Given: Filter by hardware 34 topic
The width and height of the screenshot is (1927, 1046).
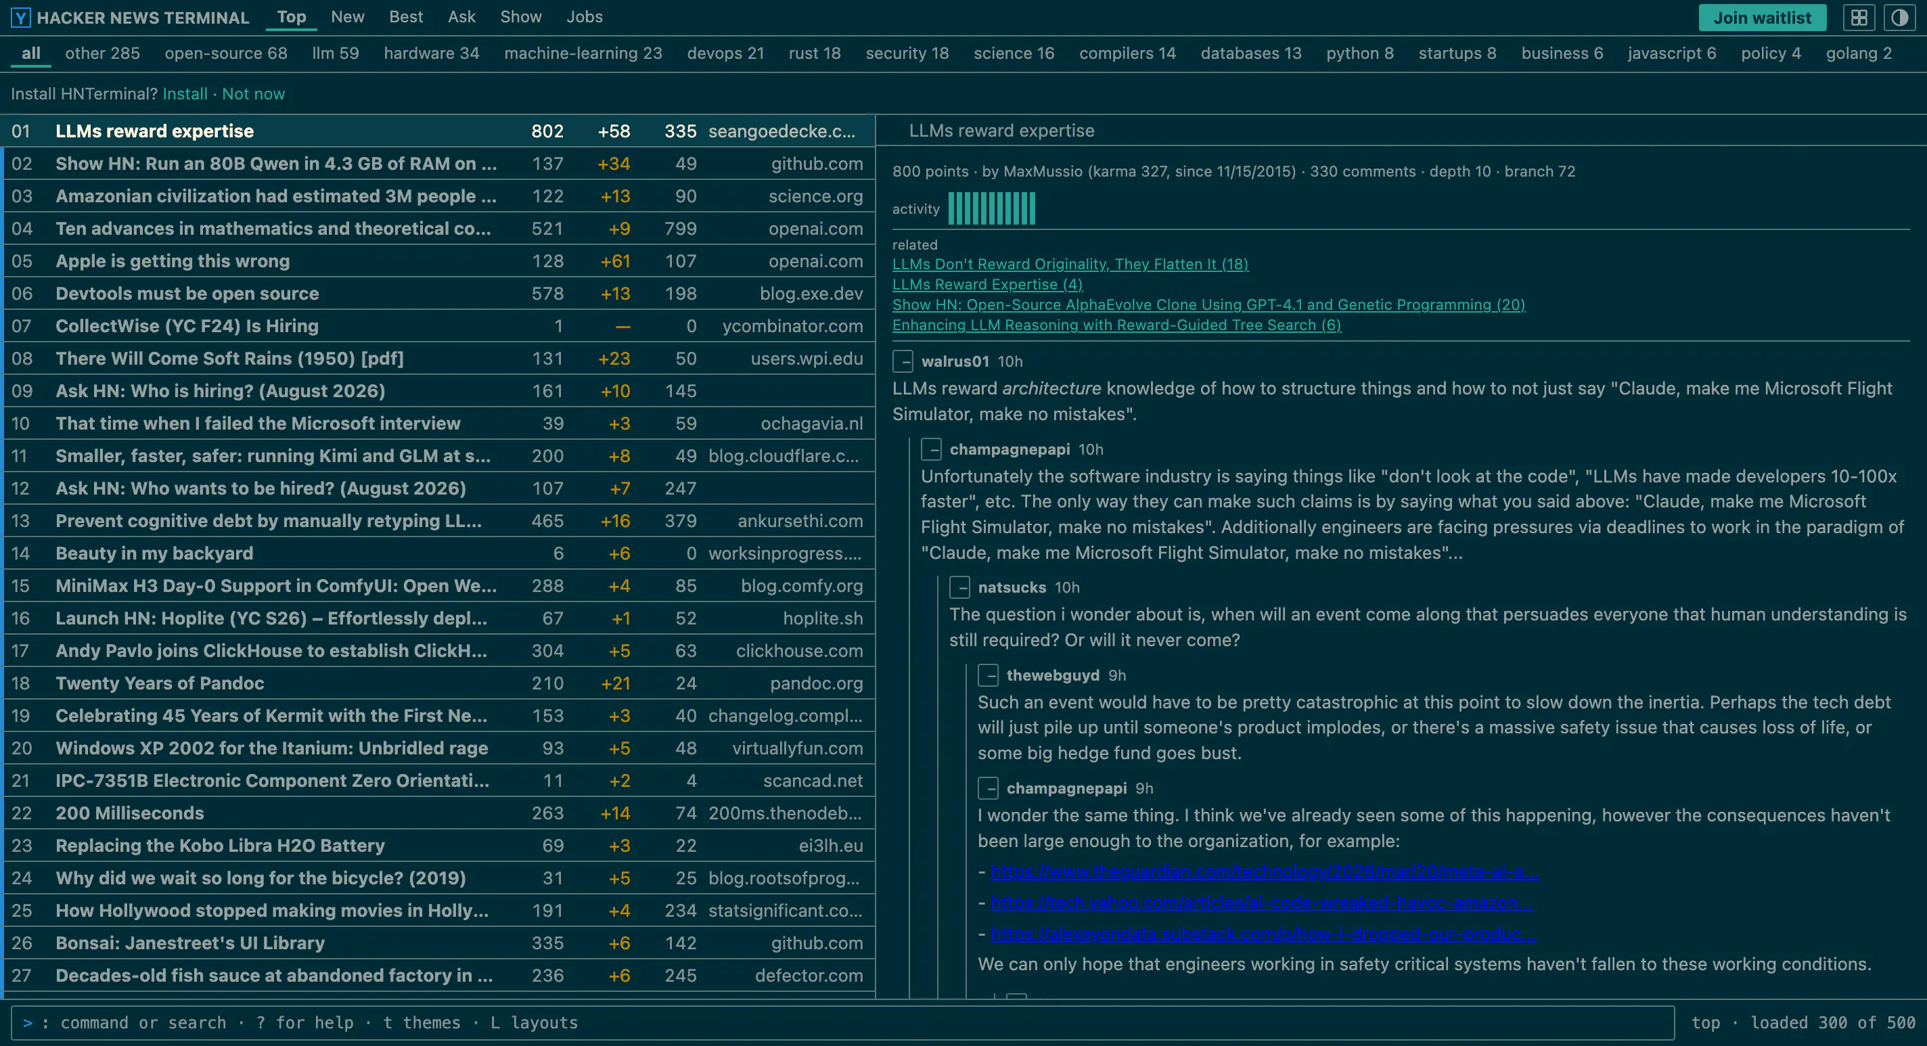Looking at the screenshot, I should pos(432,54).
